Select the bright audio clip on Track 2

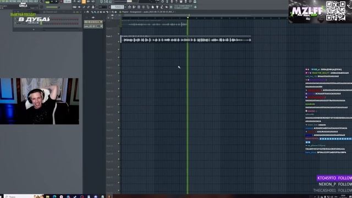click(x=186, y=39)
